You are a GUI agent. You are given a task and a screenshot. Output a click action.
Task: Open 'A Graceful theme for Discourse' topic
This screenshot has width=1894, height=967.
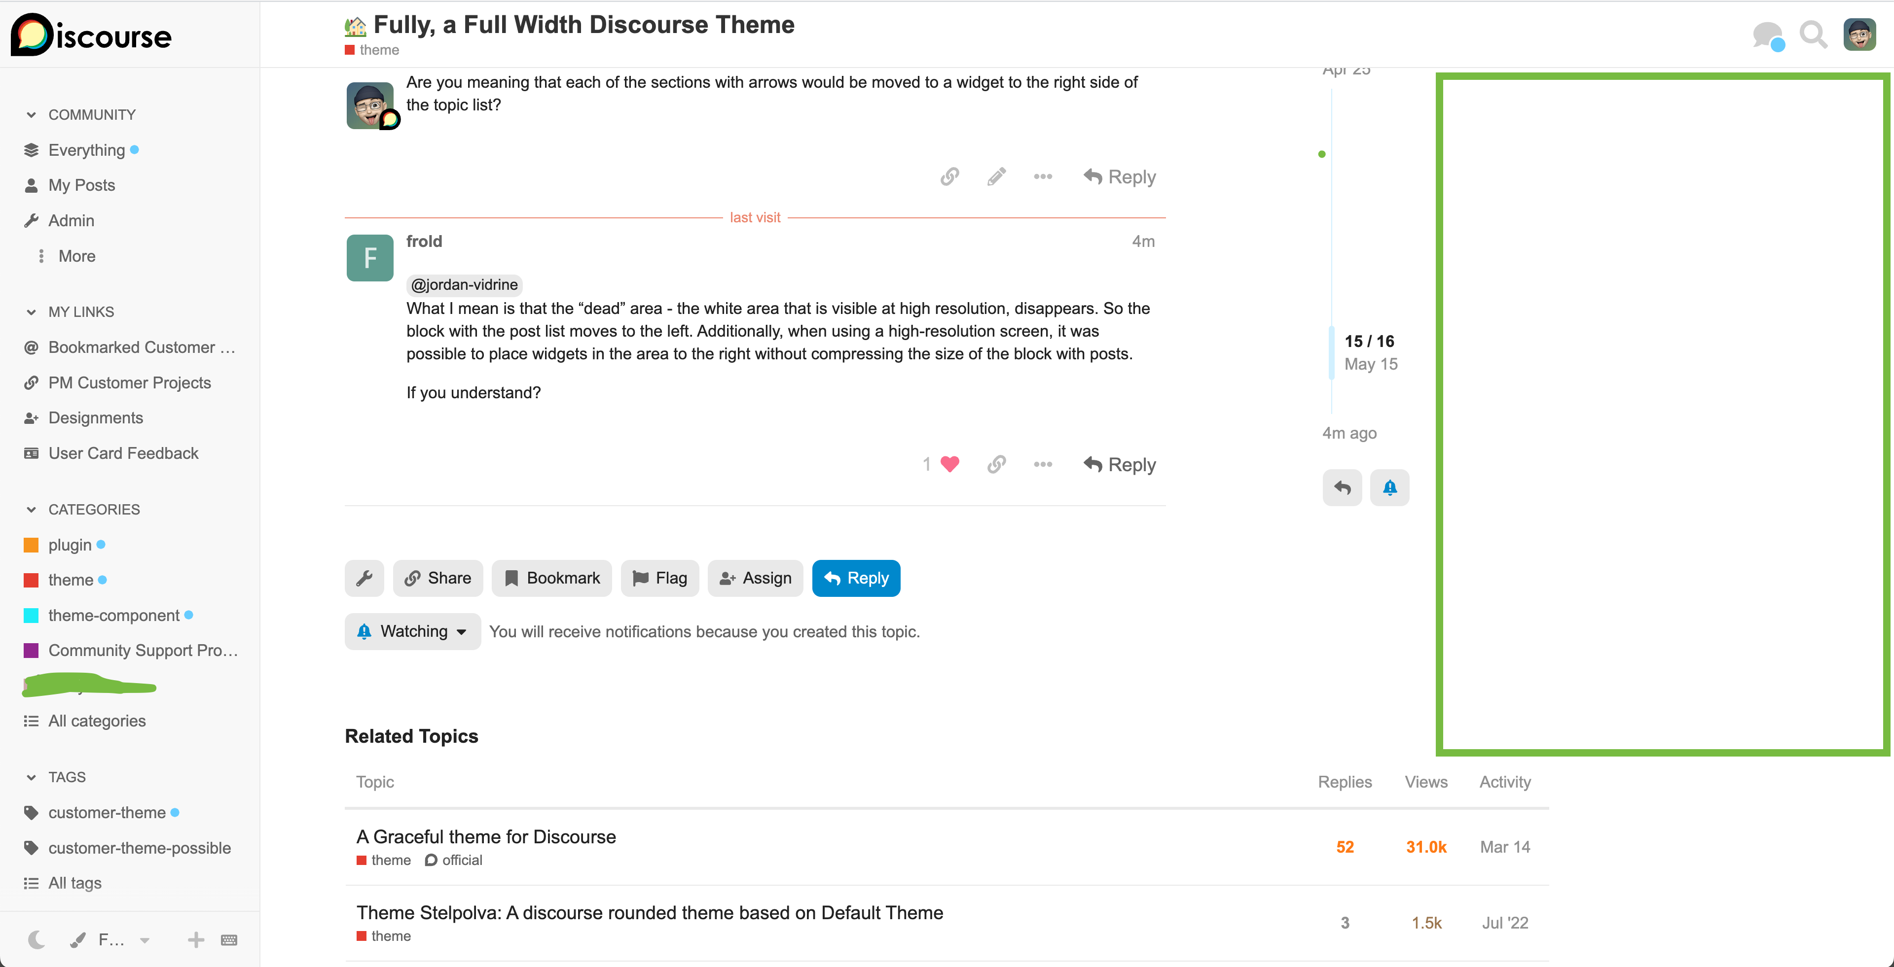point(486,837)
